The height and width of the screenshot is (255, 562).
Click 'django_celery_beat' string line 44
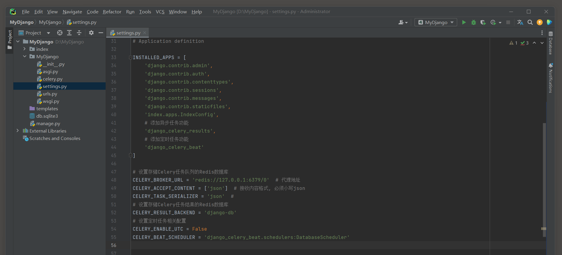pyautogui.click(x=174, y=147)
